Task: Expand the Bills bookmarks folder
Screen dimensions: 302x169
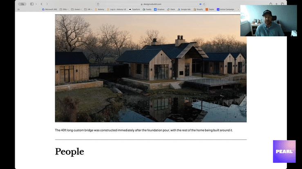Action: click(64, 9)
